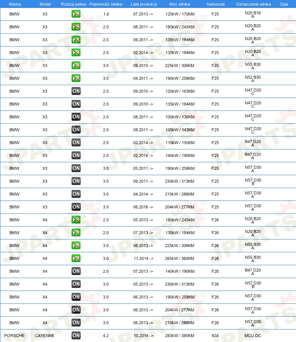296x342 pixels.
Task: Click ON fuel icon in X4 204kW / 277KM row
Action: 76,310
